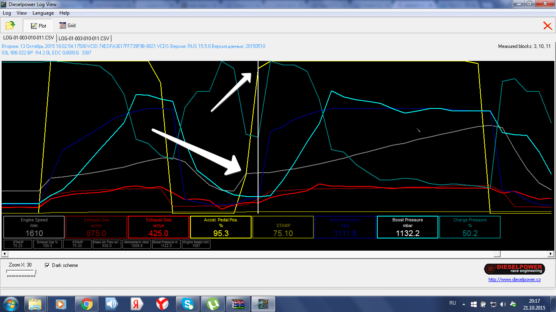Image resolution: width=556 pixels, height=312 pixels.
Task: Open the Log menu
Action: [x=7, y=13]
